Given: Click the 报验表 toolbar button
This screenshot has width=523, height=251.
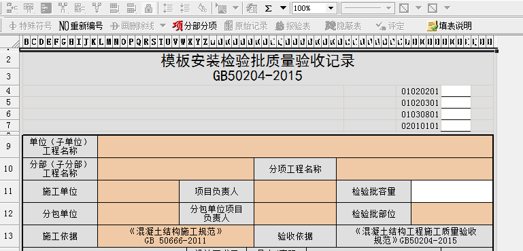Looking at the screenshot, I should 293,26.
